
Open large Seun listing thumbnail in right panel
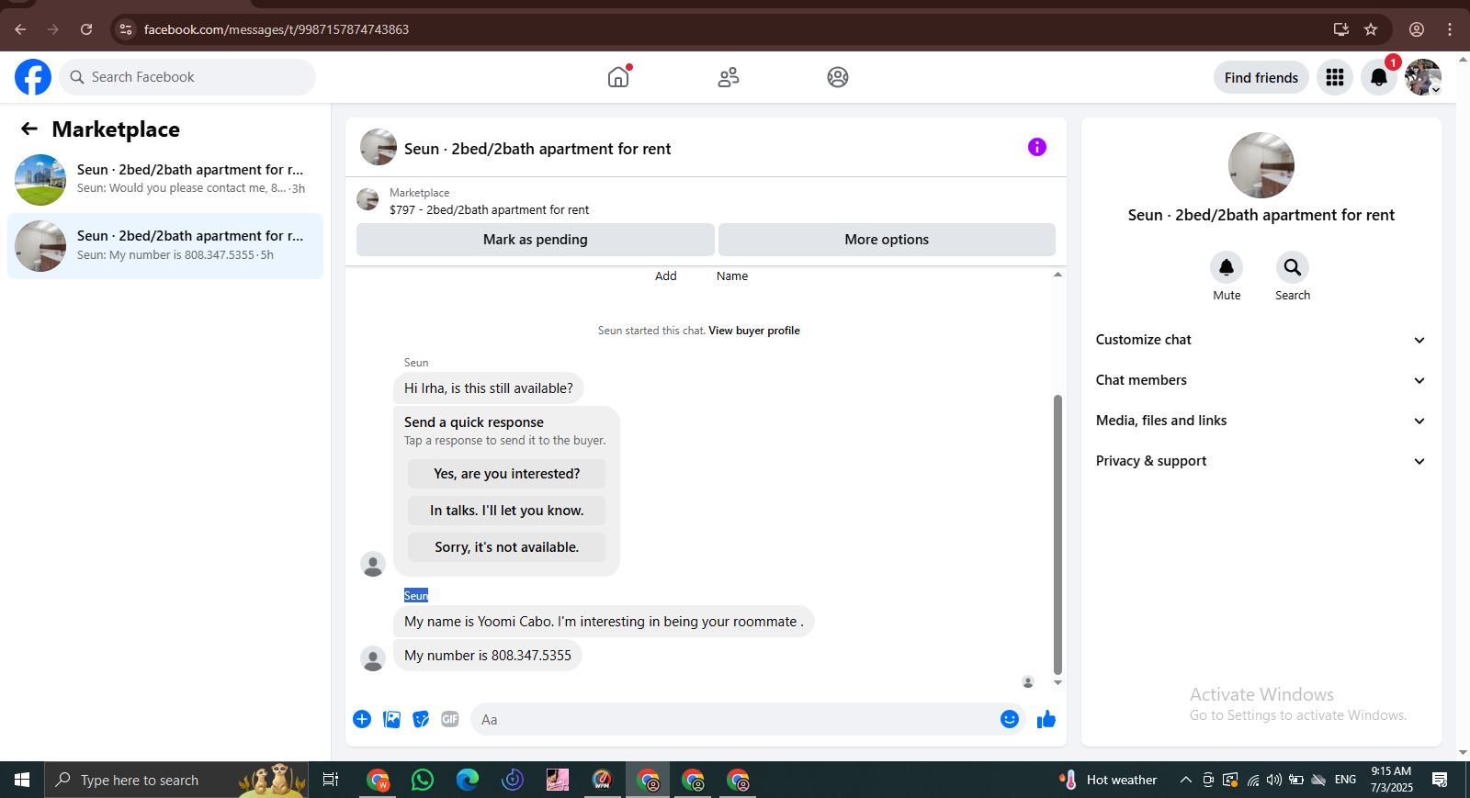pos(1261,165)
